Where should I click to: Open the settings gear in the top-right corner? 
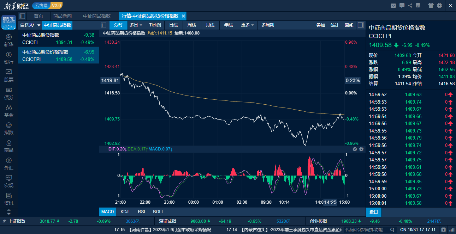click(x=439, y=6)
